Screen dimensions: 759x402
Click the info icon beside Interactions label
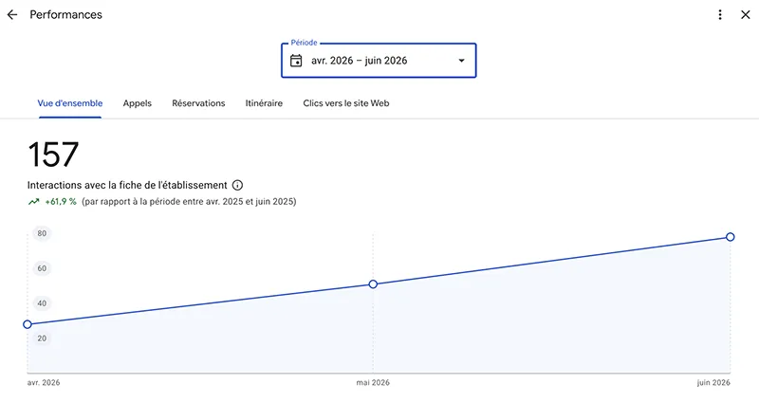click(x=237, y=185)
